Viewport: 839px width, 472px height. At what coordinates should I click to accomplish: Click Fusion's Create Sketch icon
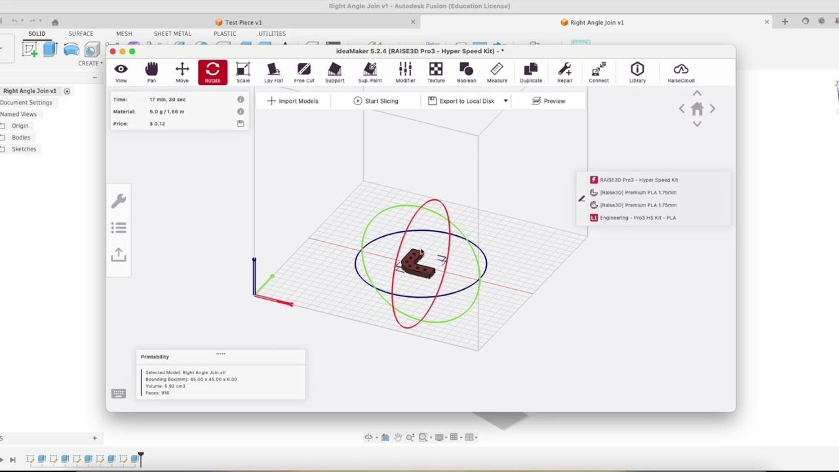pos(29,49)
